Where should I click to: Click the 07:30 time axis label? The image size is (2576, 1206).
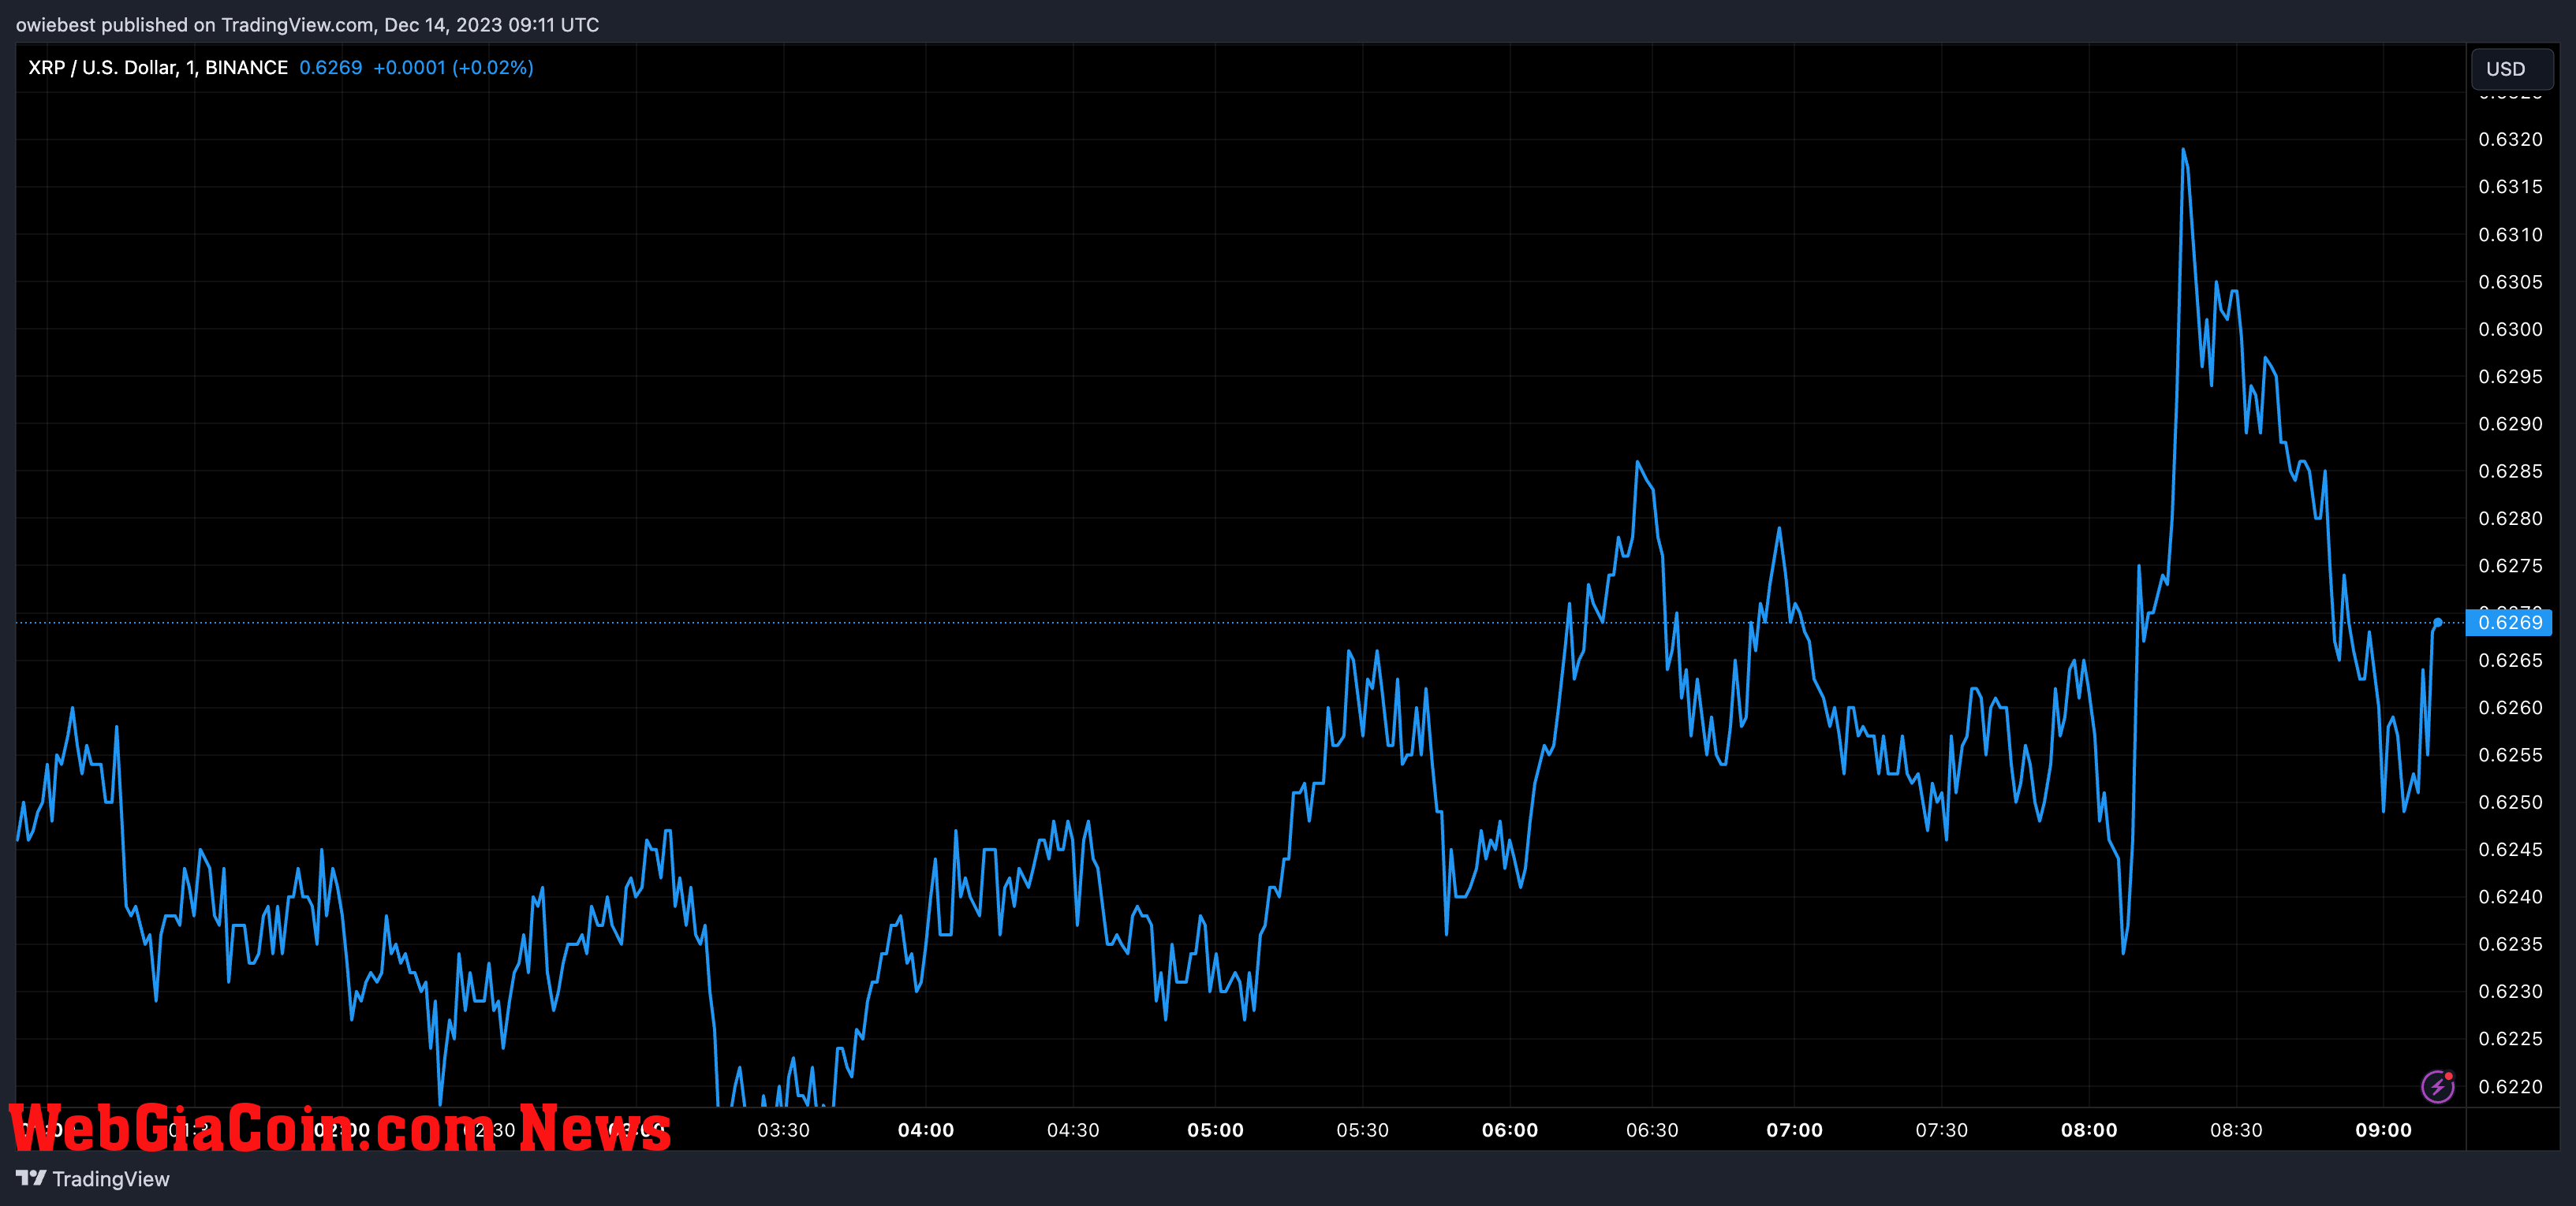point(1941,1130)
